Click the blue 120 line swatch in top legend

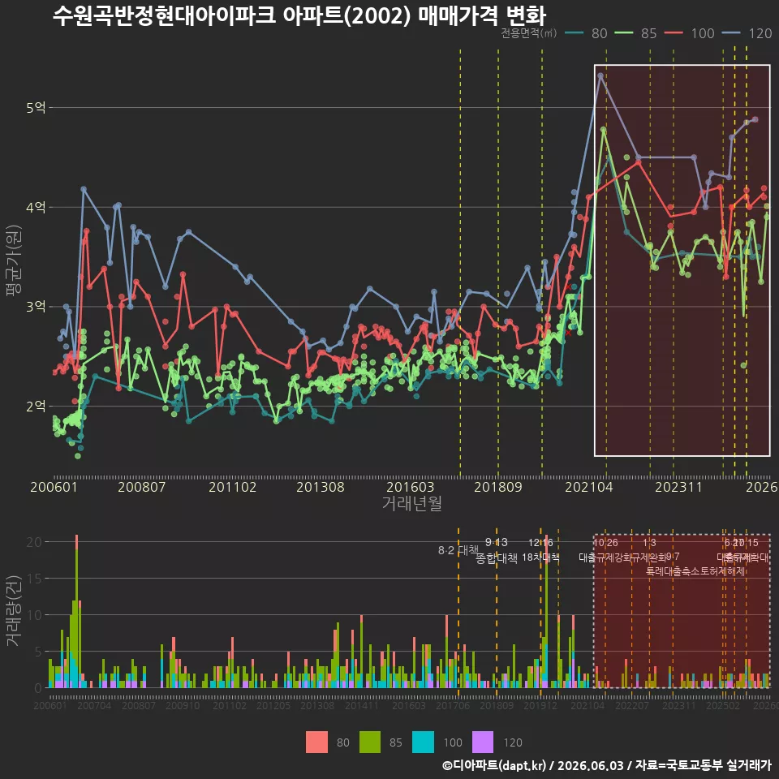click(x=732, y=32)
